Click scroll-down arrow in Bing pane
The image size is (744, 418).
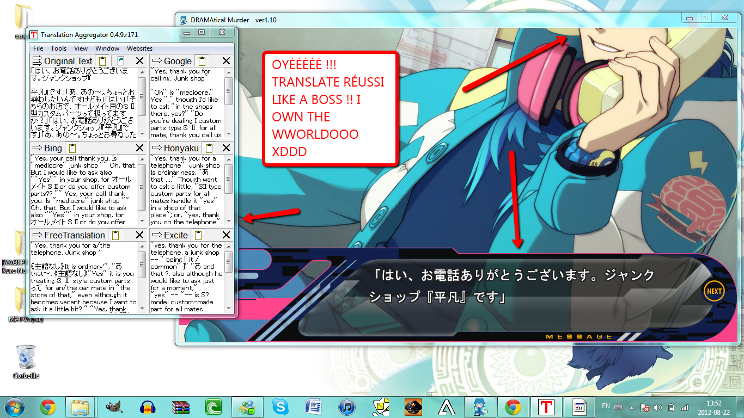click(x=142, y=222)
